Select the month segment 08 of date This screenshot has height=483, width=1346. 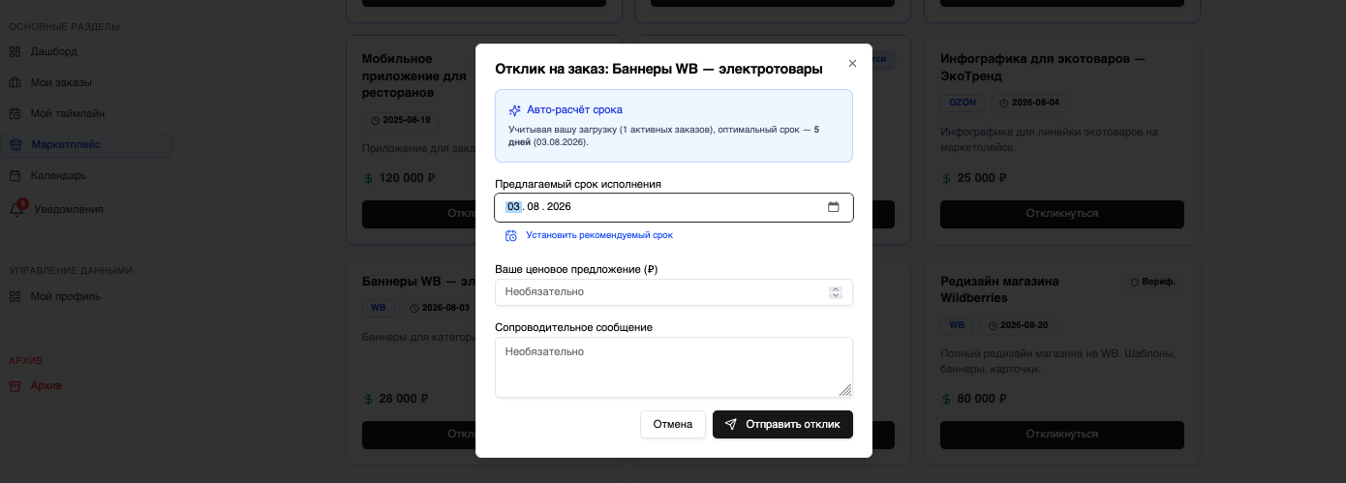pos(533,206)
